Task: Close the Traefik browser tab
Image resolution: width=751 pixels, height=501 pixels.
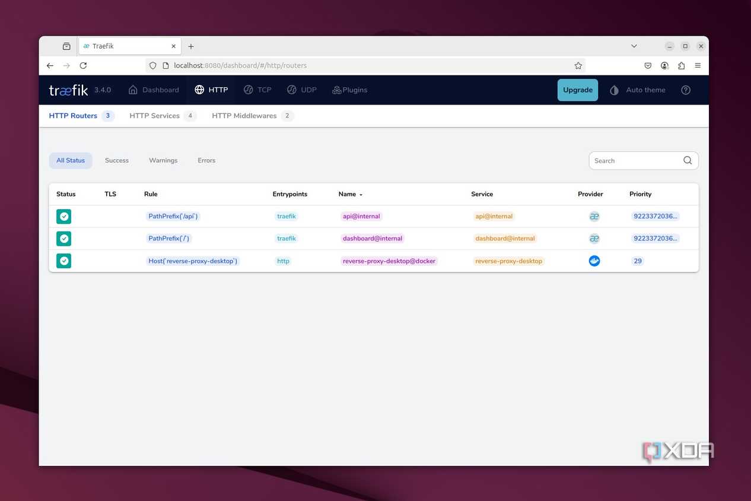Action: coord(174,46)
